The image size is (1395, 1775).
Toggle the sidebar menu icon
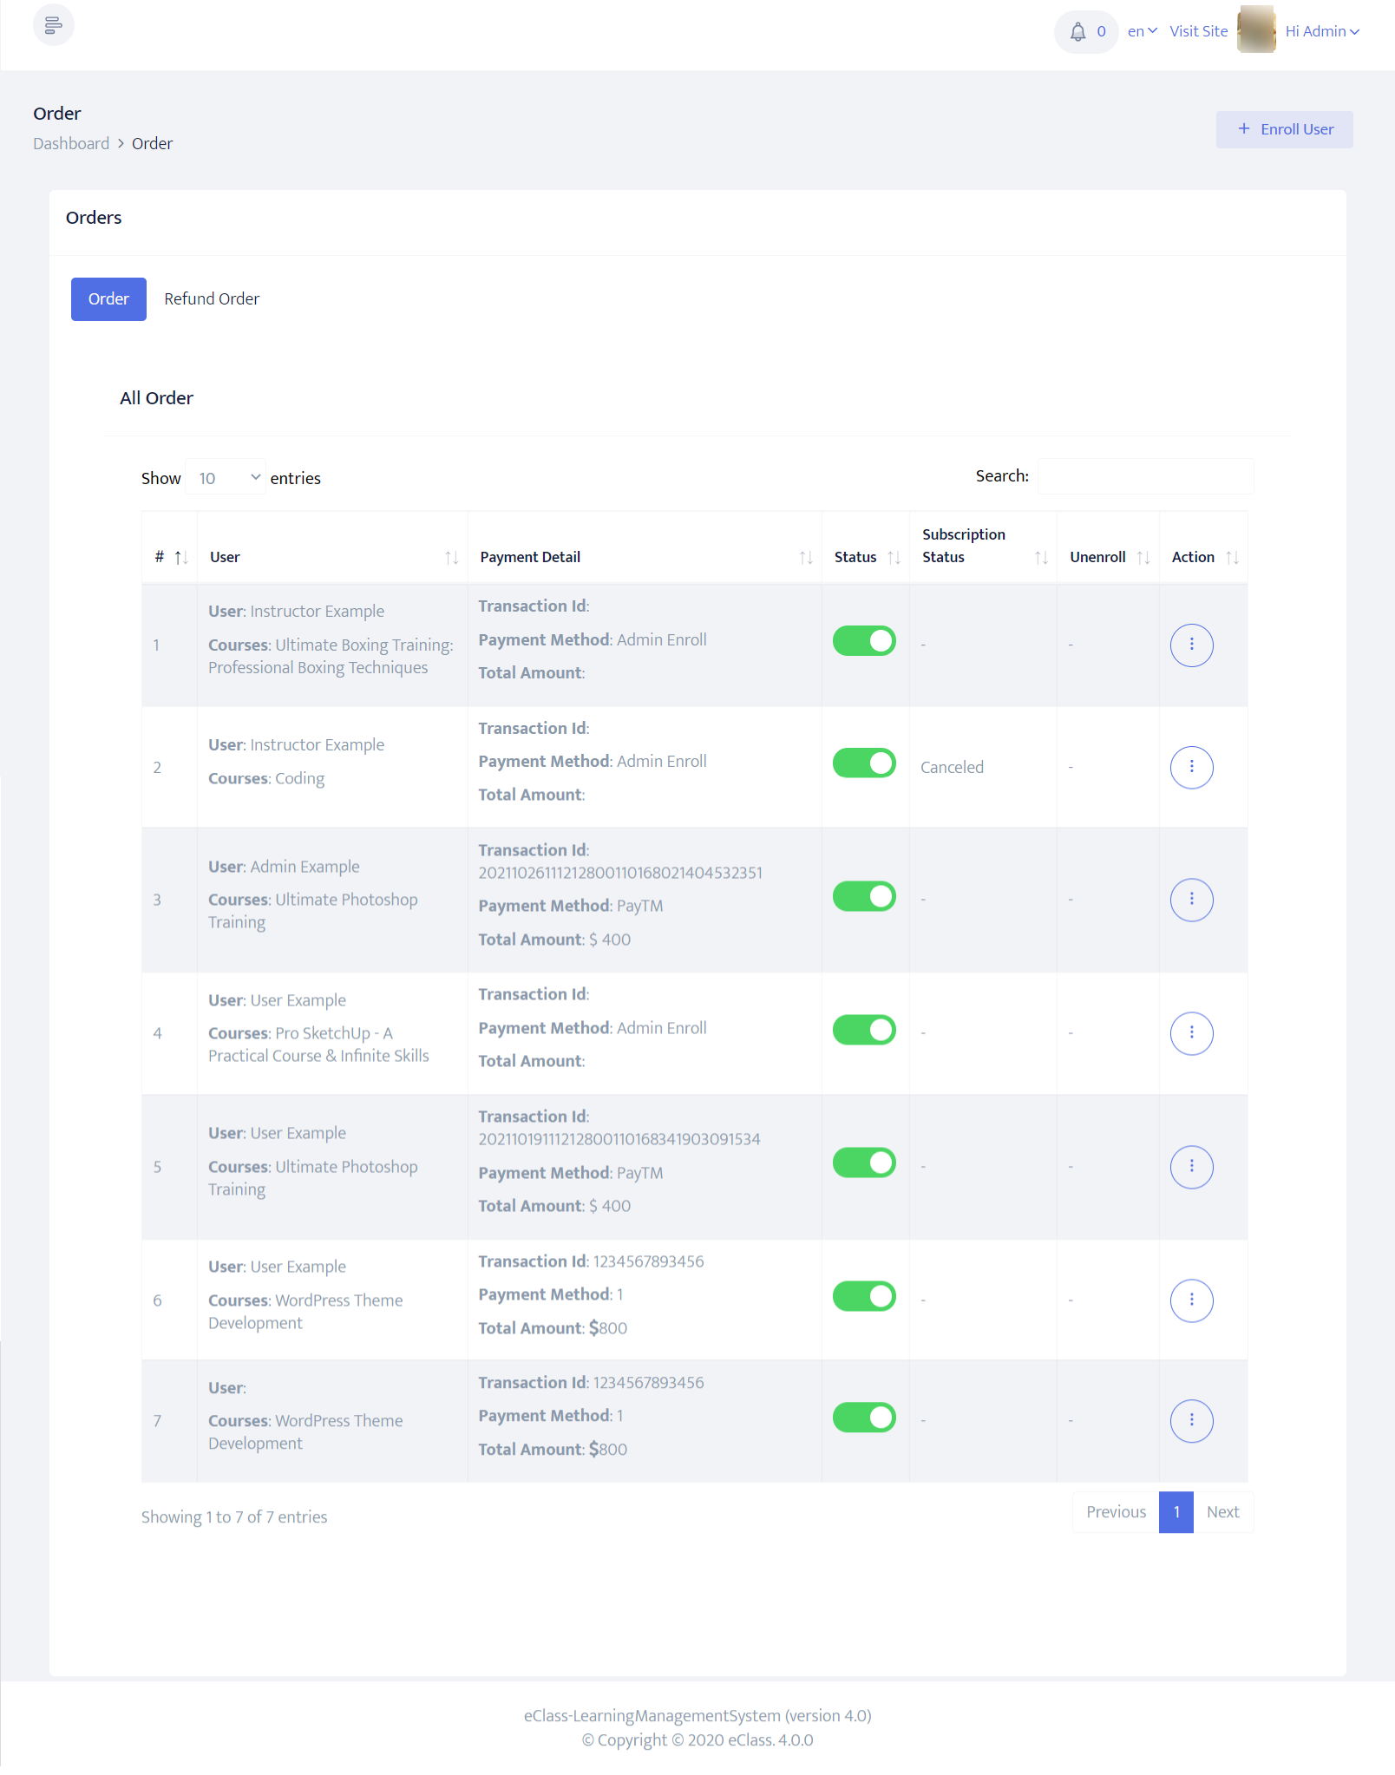(x=53, y=25)
